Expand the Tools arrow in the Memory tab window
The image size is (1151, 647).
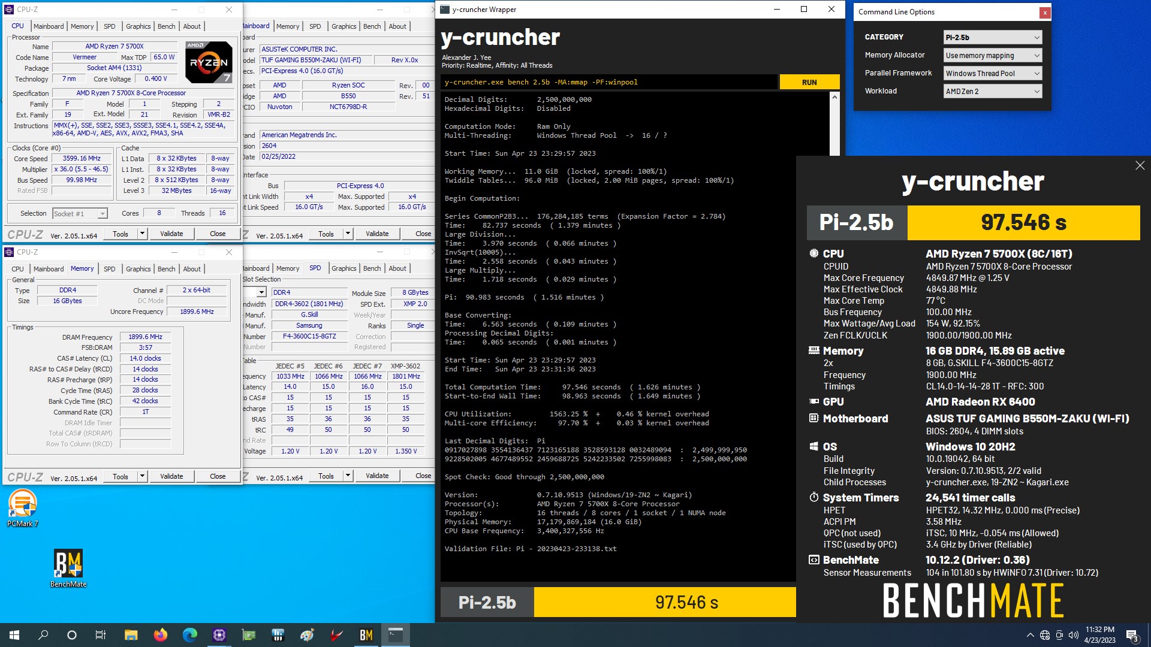tap(142, 476)
